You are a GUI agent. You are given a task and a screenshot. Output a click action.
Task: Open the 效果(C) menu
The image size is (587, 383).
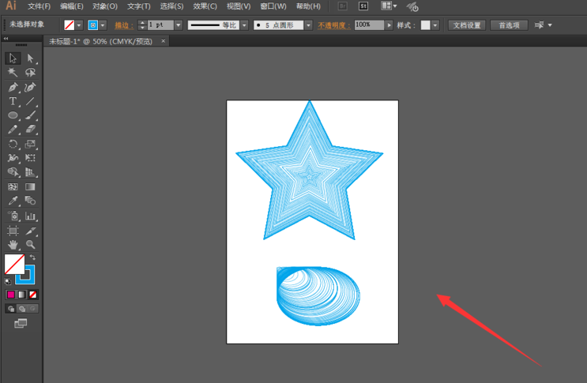(205, 6)
